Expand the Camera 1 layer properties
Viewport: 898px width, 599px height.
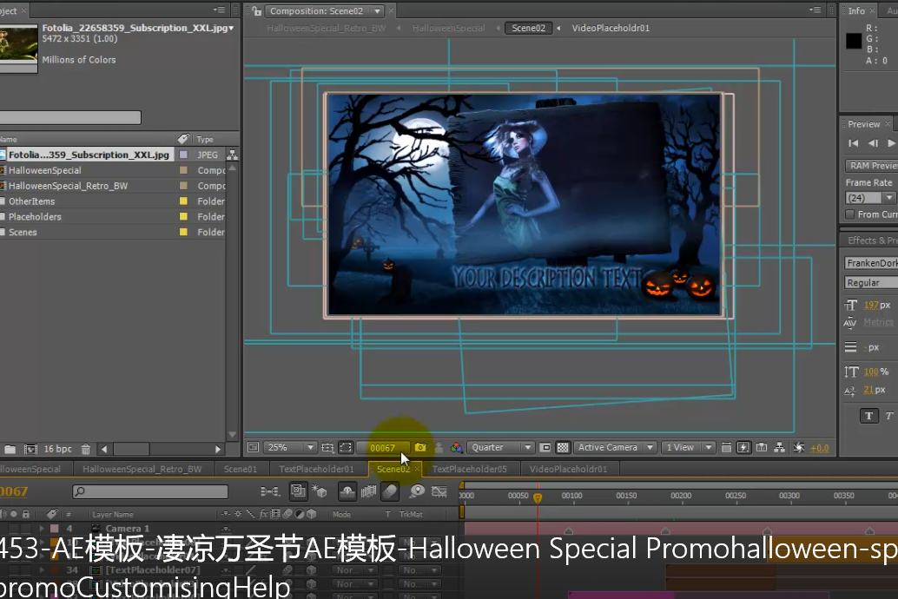click(42, 528)
